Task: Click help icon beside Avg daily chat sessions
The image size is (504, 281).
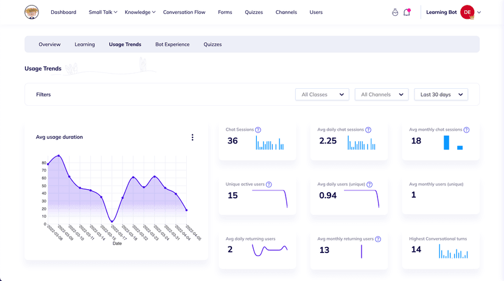Action: tap(368, 130)
